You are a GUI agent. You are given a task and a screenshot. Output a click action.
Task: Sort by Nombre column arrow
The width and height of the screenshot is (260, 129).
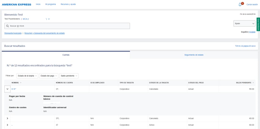click(21, 83)
